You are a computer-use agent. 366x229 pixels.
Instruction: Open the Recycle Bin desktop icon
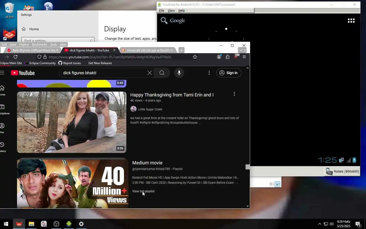9,10
